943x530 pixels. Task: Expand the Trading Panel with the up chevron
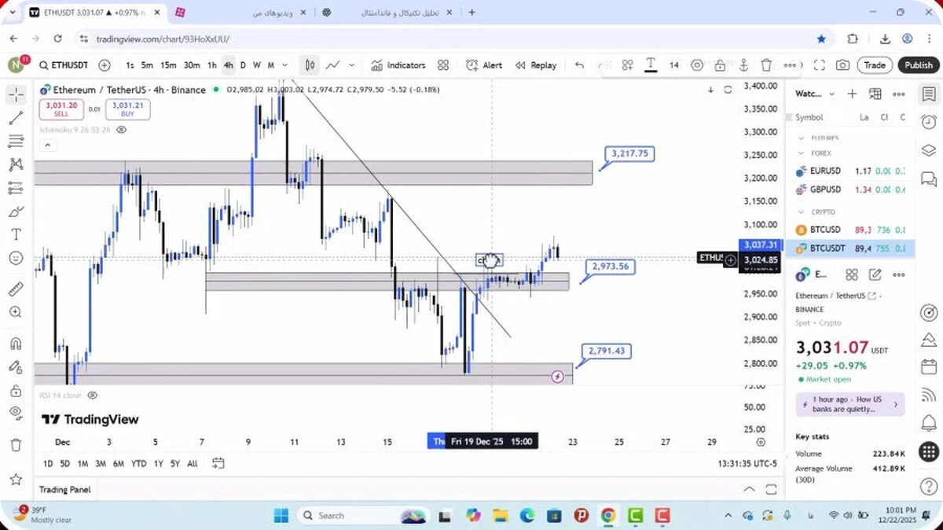pos(749,489)
